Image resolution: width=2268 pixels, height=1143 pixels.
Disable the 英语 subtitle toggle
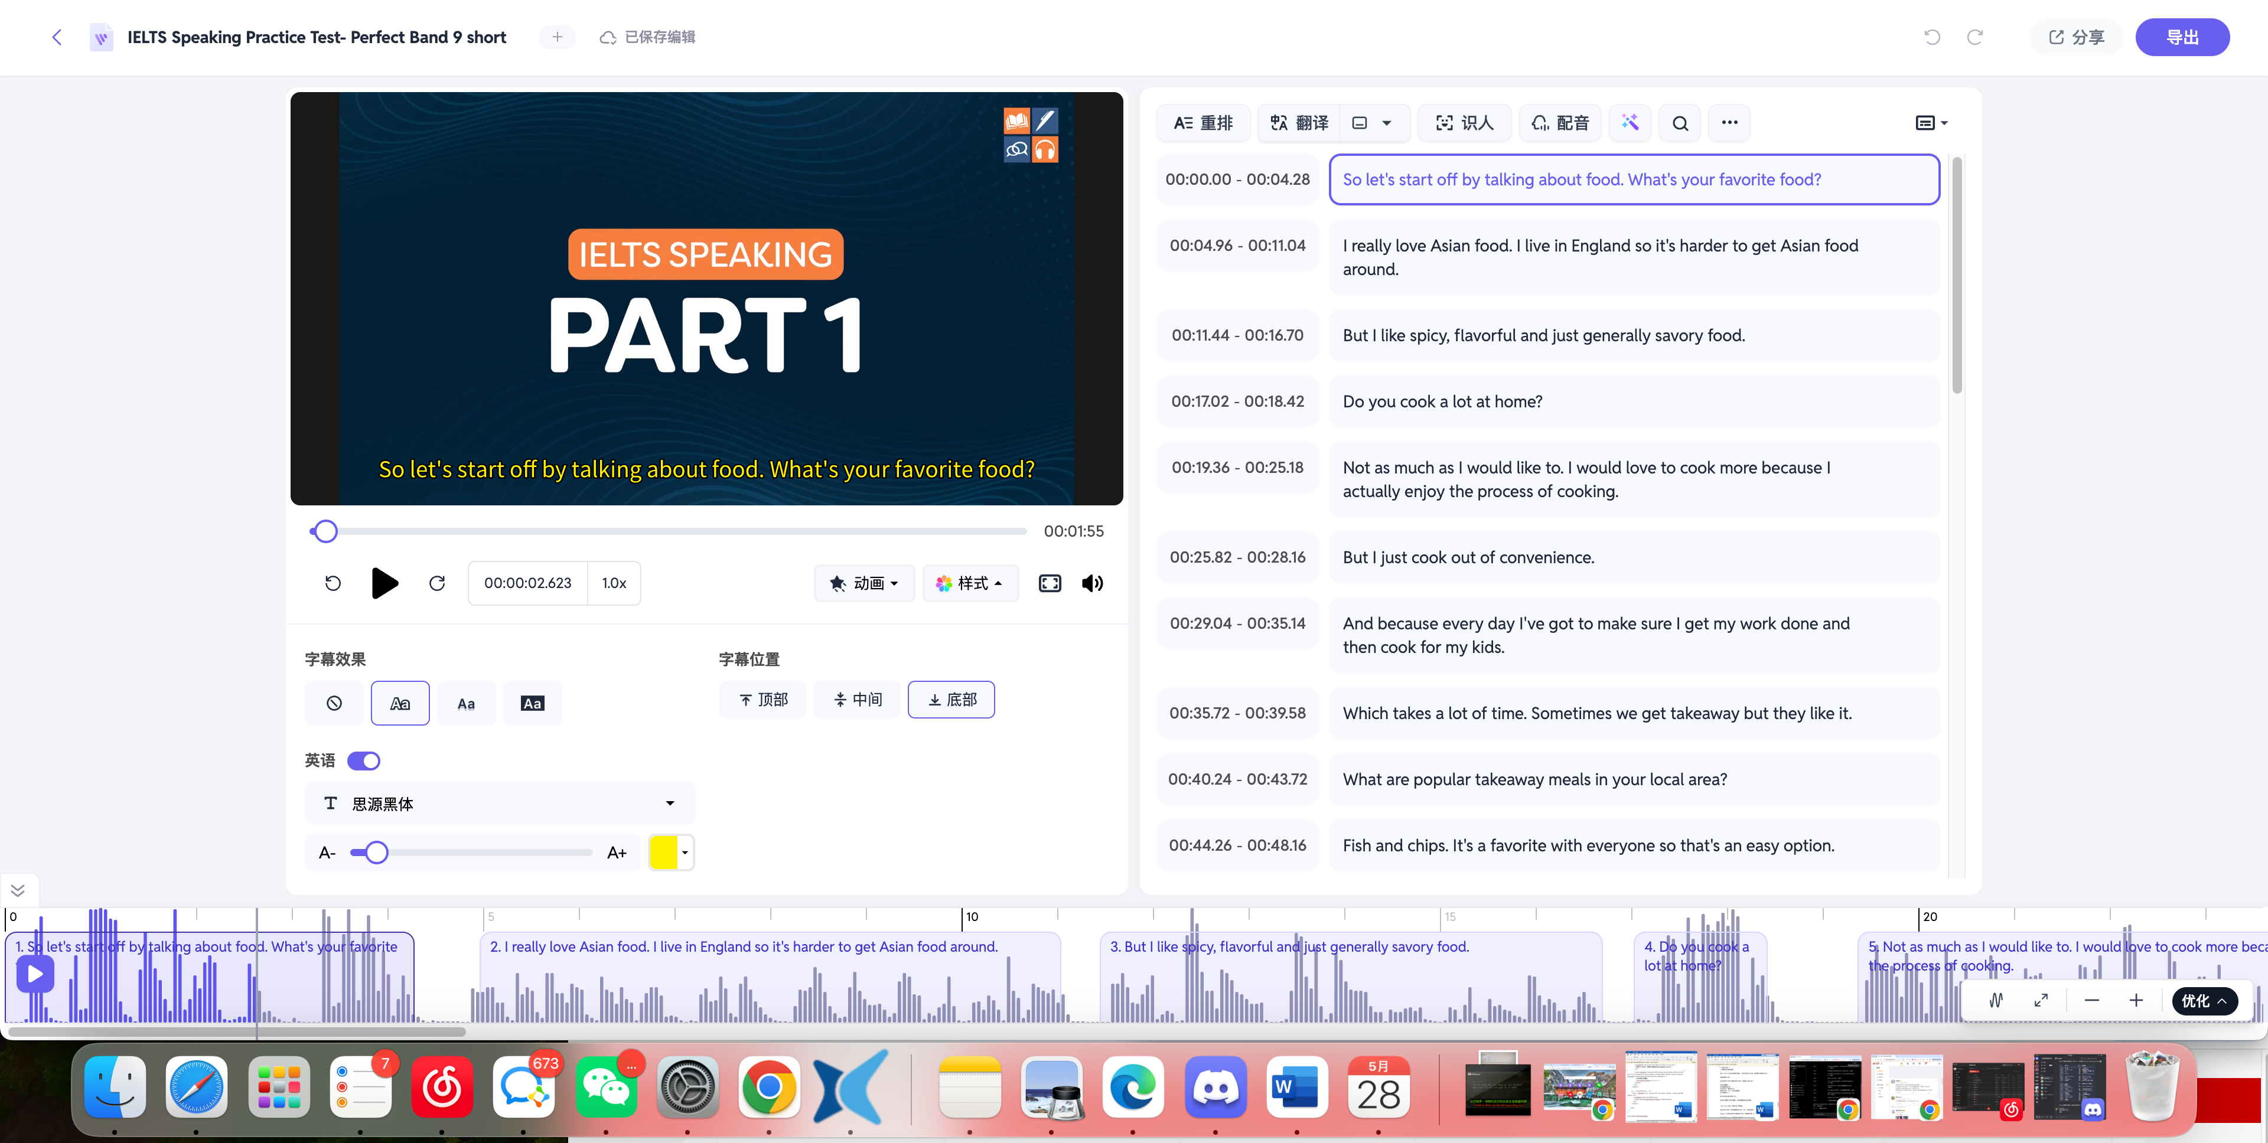pyautogui.click(x=364, y=760)
